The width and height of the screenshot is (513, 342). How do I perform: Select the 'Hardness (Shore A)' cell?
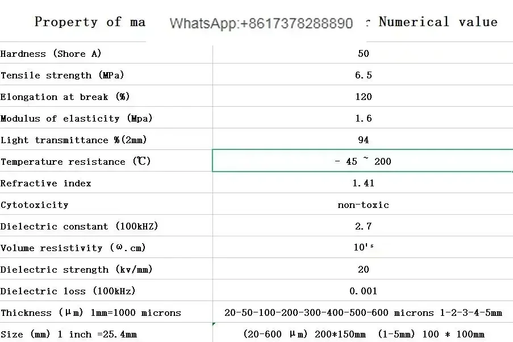pyautogui.click(x=106, y=53)
